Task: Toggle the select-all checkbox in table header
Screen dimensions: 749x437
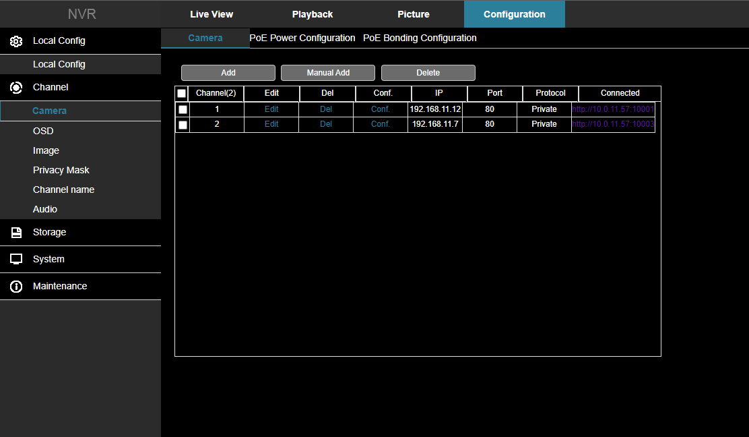Action: click(182, 94)
